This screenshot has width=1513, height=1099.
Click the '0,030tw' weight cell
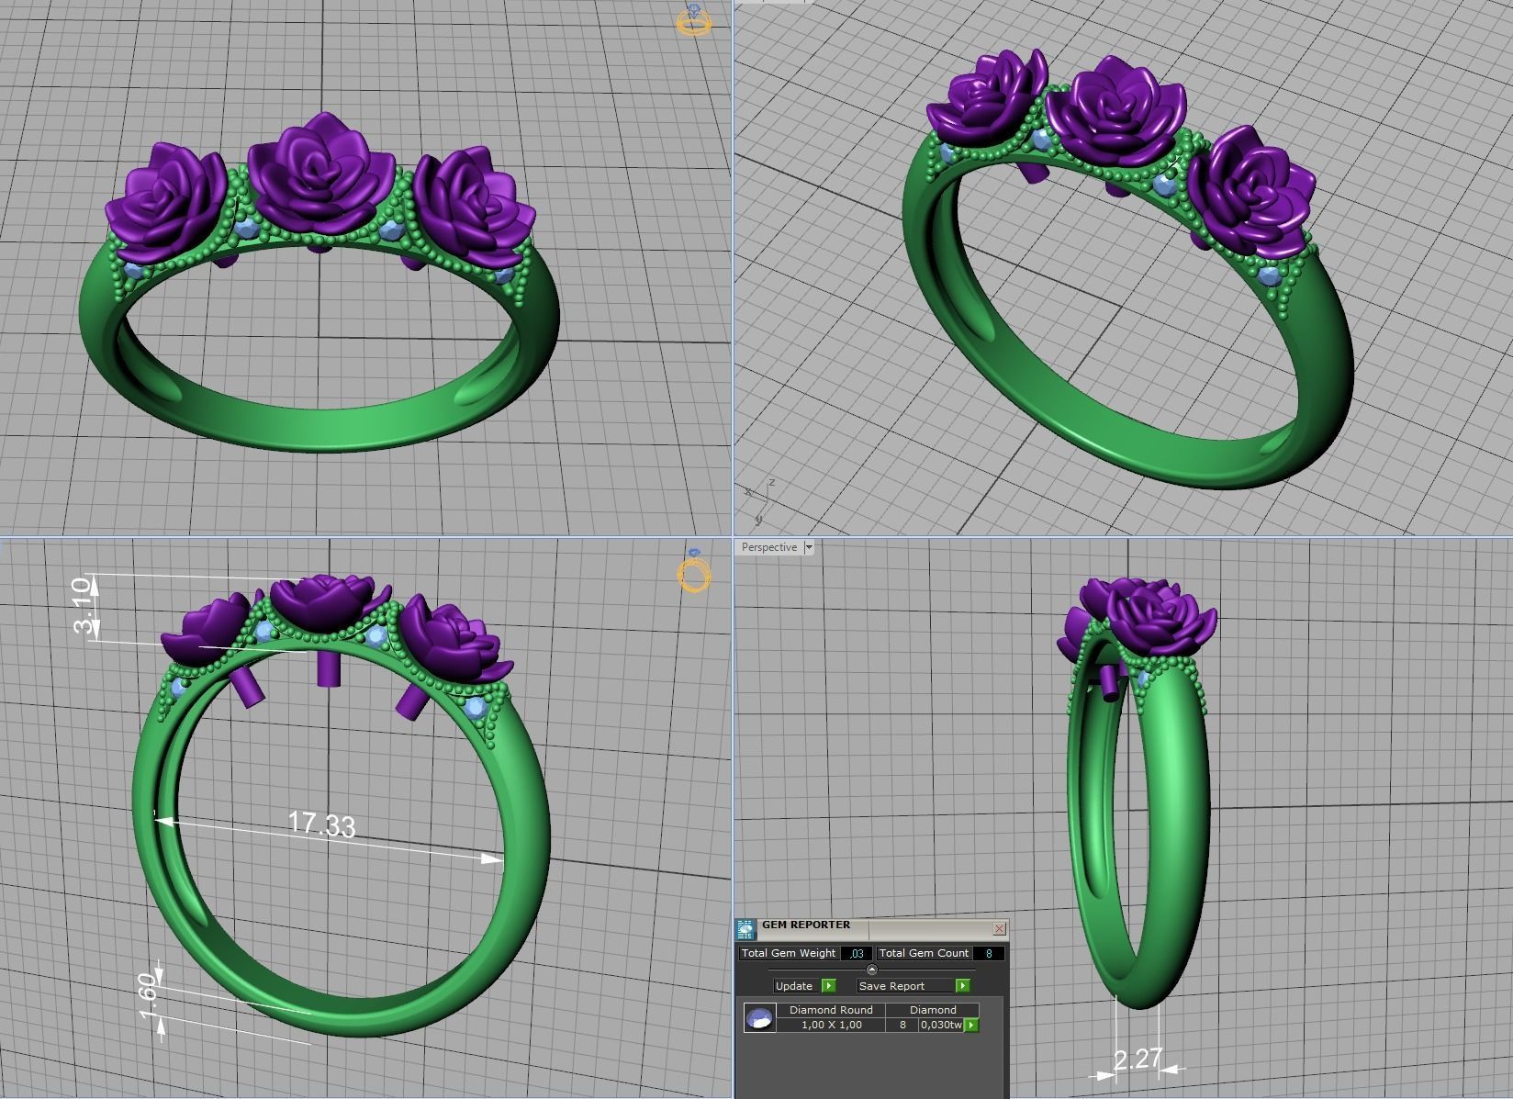pos(941,1025)
